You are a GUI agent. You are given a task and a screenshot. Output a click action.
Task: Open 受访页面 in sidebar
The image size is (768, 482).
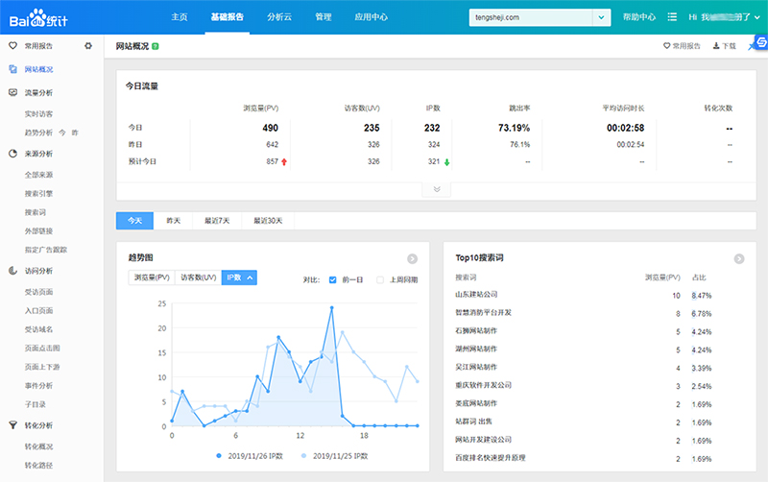(38, 292)
